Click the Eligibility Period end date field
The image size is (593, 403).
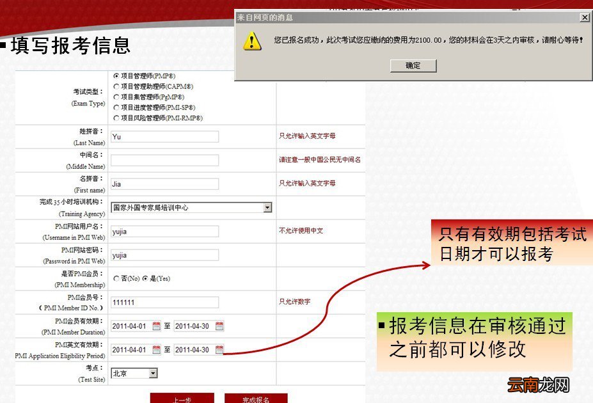coord(194,350)
